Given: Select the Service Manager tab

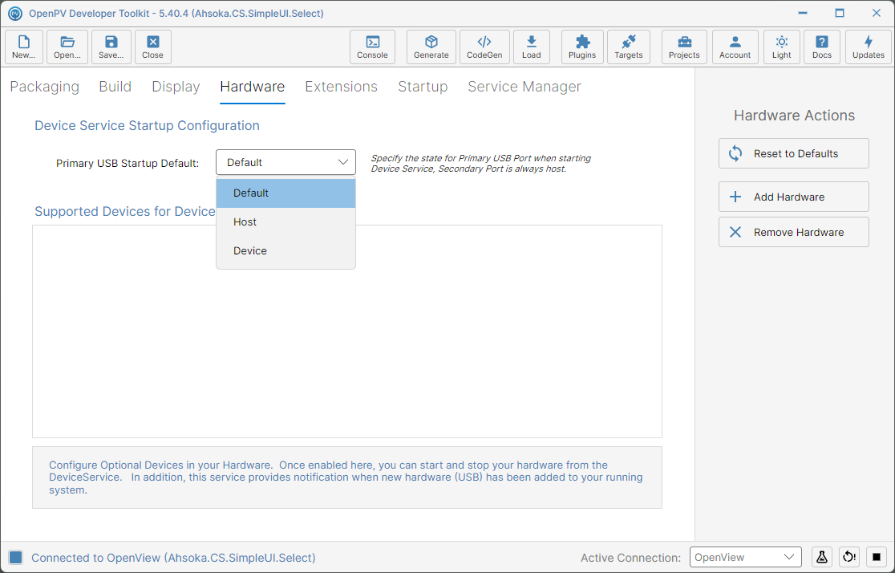Looking at the screenshot, I should (x=524, y=86).
